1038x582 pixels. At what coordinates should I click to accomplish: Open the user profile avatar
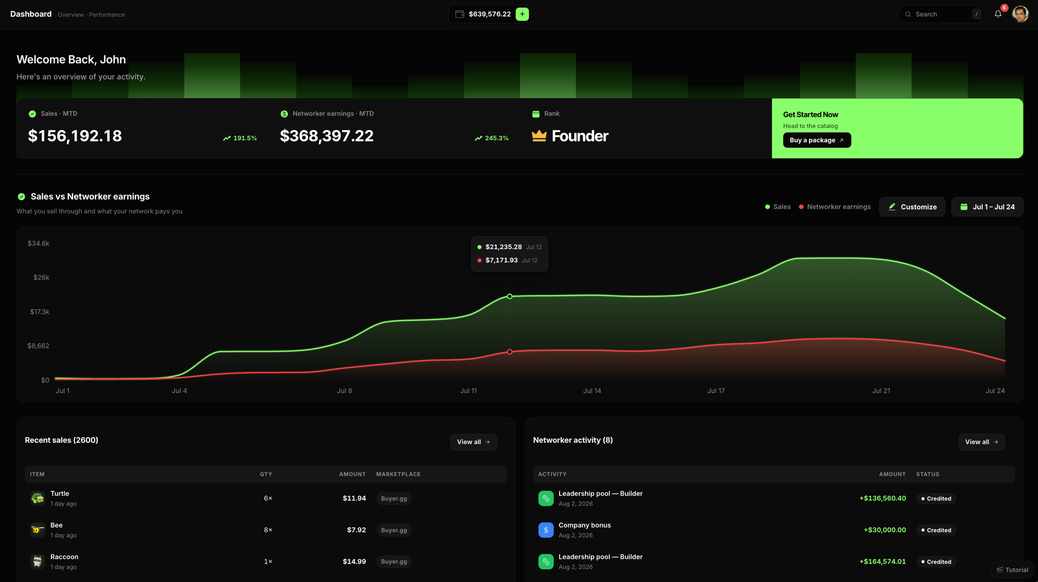pyautogui.click(x=1020, y=14)
